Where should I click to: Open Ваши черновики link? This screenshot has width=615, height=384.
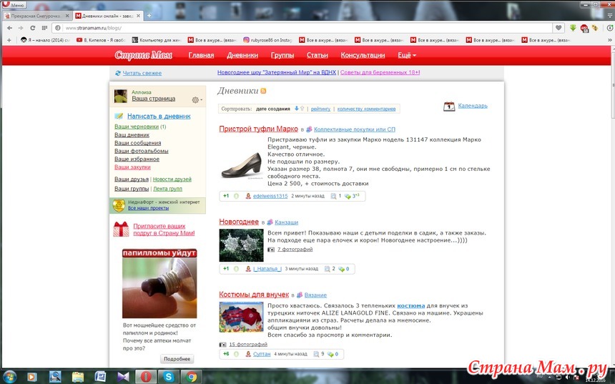click(x=137, y=127)
